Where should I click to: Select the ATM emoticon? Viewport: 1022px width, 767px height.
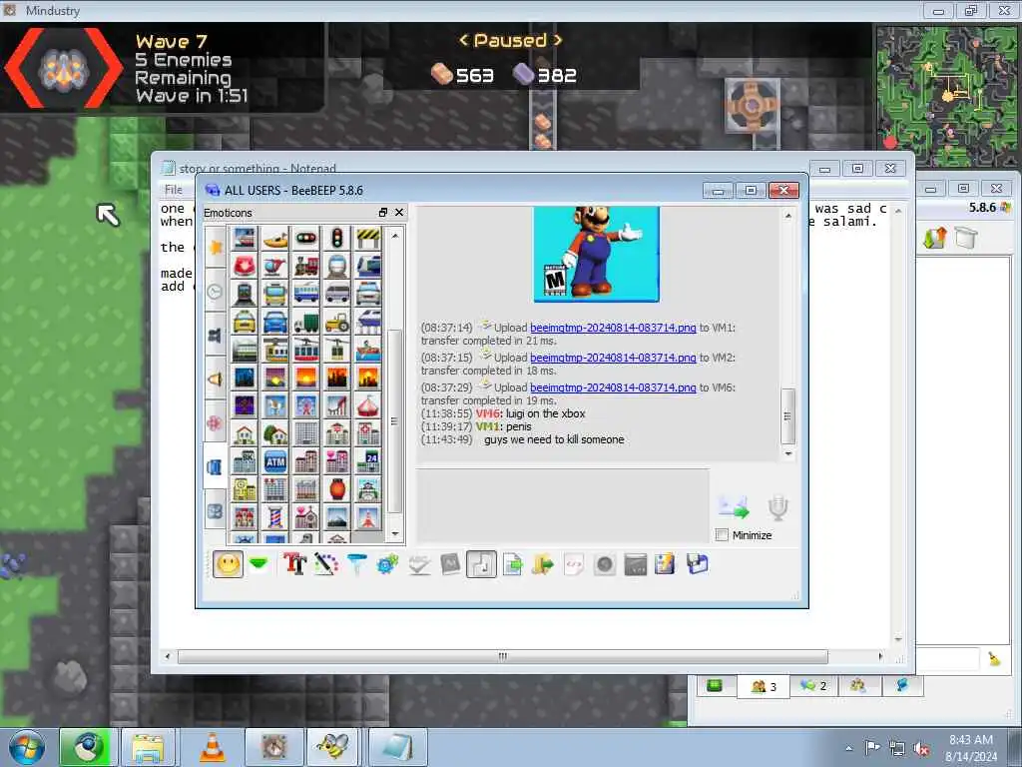point(275,461)
